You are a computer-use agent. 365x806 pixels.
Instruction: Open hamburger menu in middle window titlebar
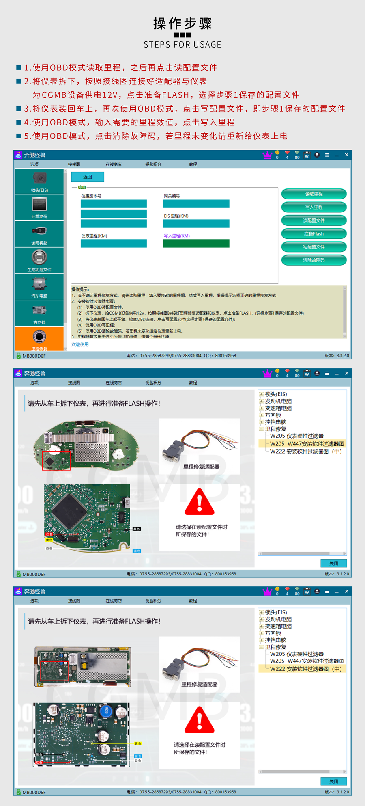point(327,373)
